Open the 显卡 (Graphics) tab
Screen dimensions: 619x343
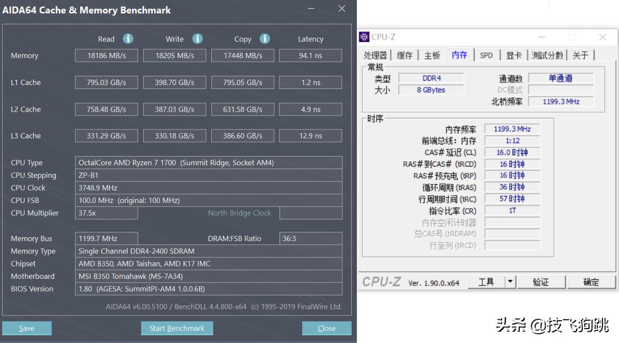tap(513, 55)
